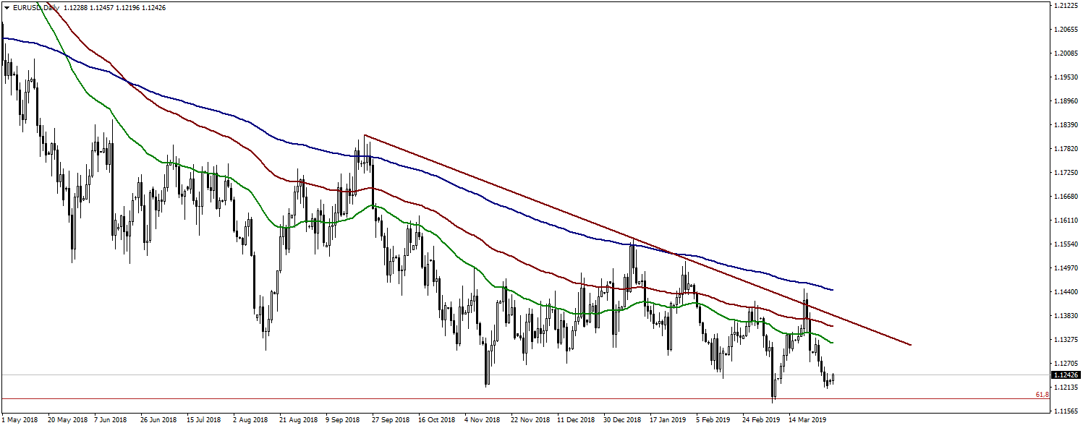1083x428 pixels.
Task: Select the 4 Nov 2018 date marker
Action: pos(482,419)
